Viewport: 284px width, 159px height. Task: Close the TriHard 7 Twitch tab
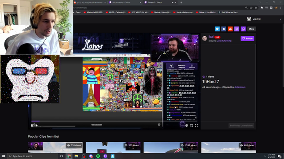[176, 3]
